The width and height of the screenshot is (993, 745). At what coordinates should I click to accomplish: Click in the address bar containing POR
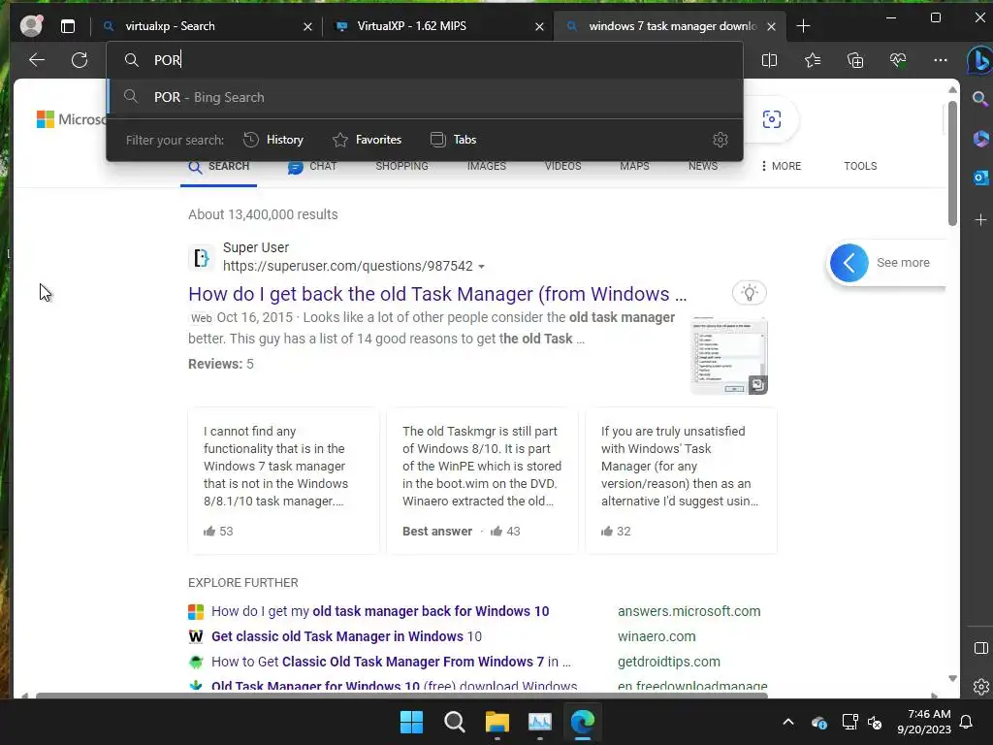(x=425, y=59)
